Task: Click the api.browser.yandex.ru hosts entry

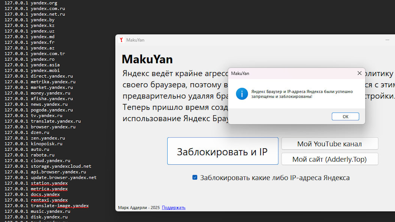Action: tap(45, 172)
